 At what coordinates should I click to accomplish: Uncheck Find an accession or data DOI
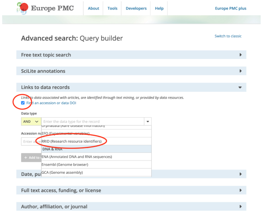pos(23,103)
